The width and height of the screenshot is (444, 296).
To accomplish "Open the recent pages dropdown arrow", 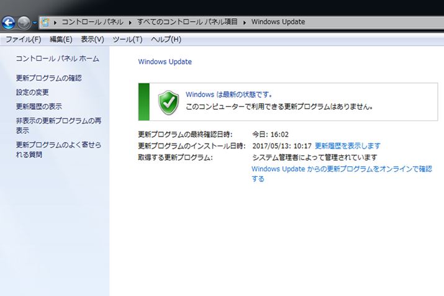I will (x=35, y=23).
